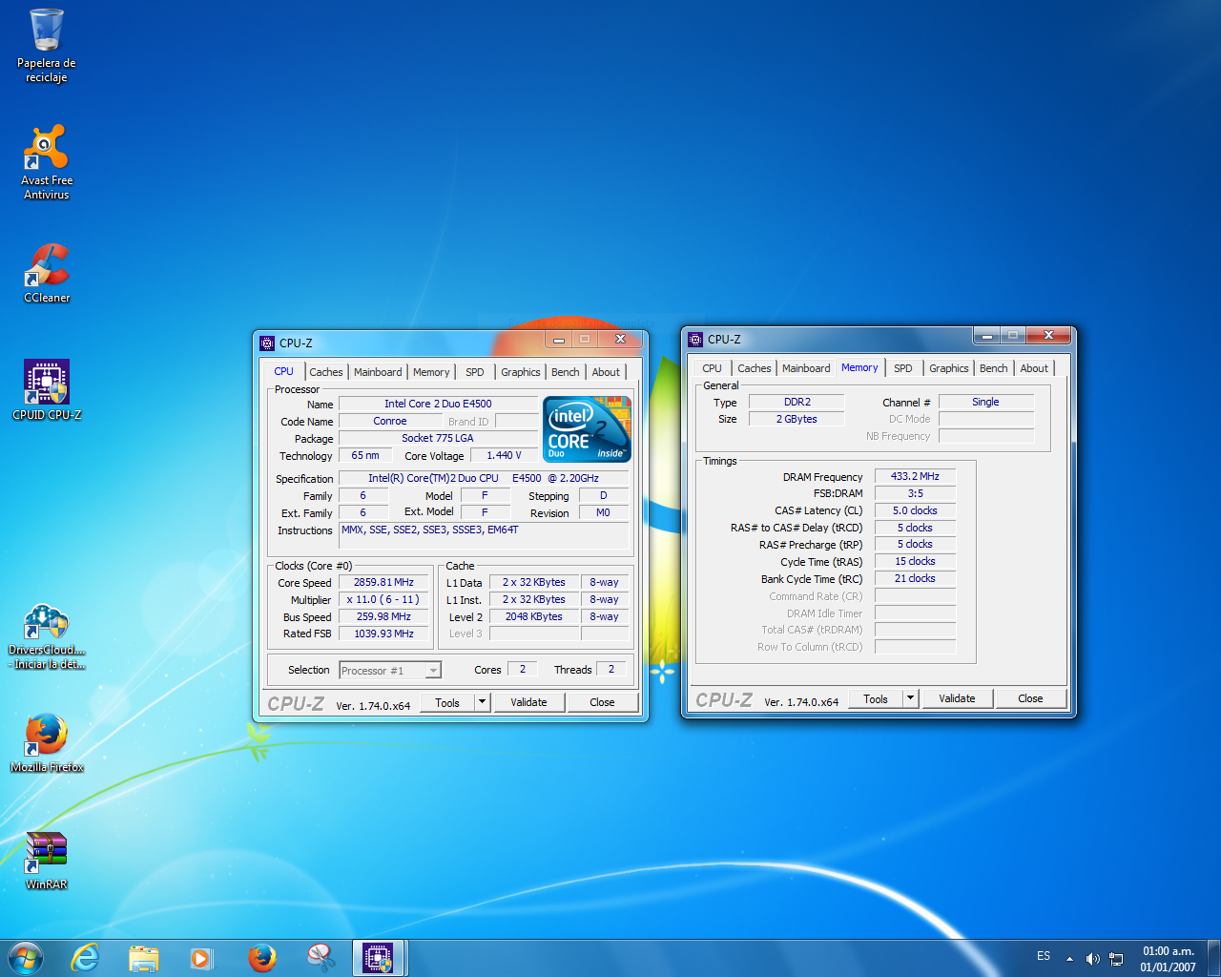Show hidden tray icons arrow
The image size is (1221, 977).
[x=1069, y=959]
